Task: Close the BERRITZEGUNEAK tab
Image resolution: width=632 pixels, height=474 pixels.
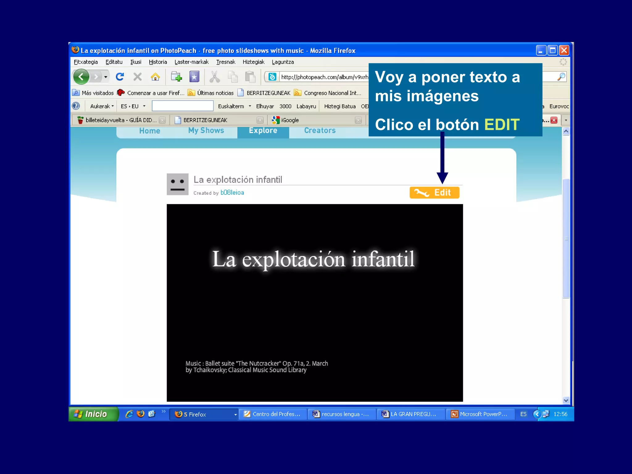Action: coord(260,120)
